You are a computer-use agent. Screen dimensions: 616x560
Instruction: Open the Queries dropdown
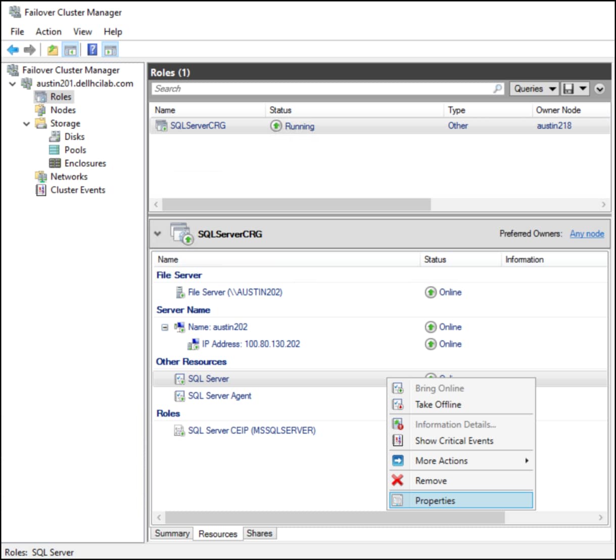[534, 88]
